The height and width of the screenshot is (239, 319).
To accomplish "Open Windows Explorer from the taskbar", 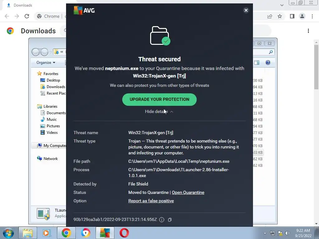I will (x=28, y=233).
